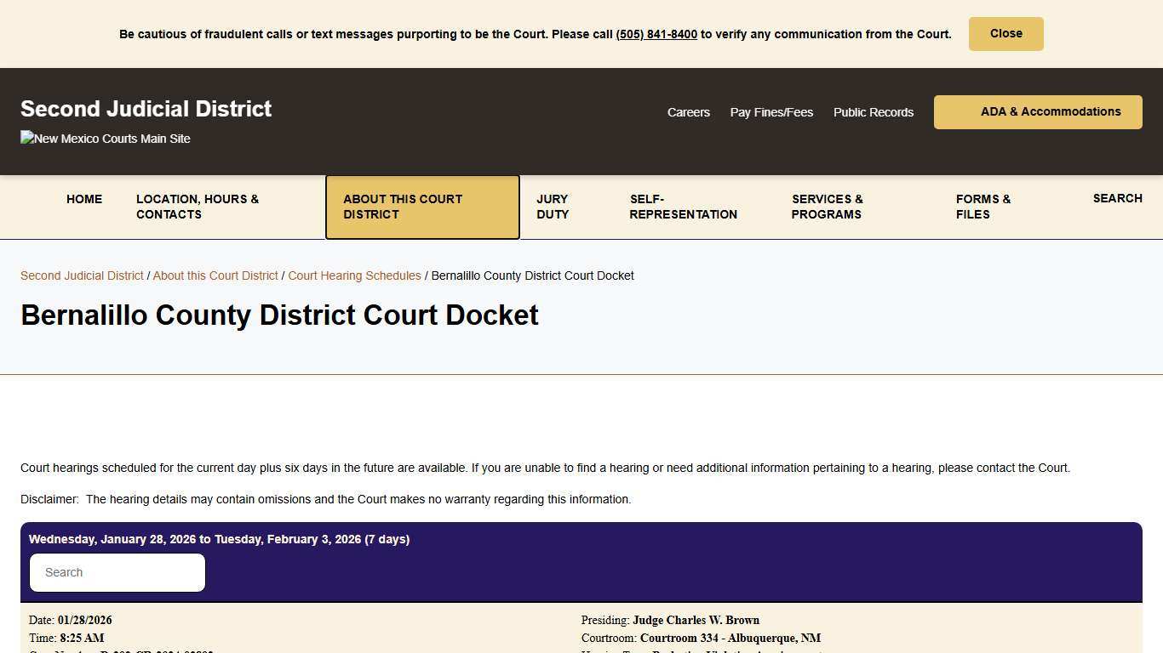This screenshot has width=1163, height=653.
Task: Open Forms & Files
Action: pos(983,207)
